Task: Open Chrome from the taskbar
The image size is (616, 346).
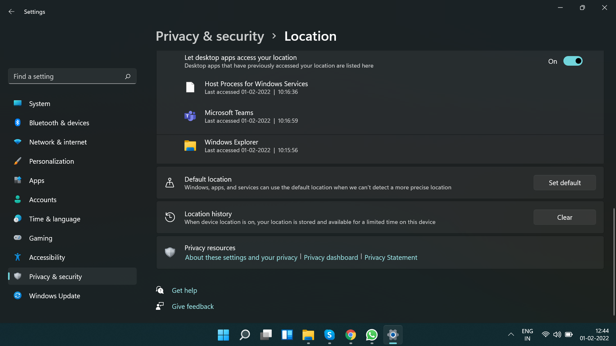Action: 350,335
